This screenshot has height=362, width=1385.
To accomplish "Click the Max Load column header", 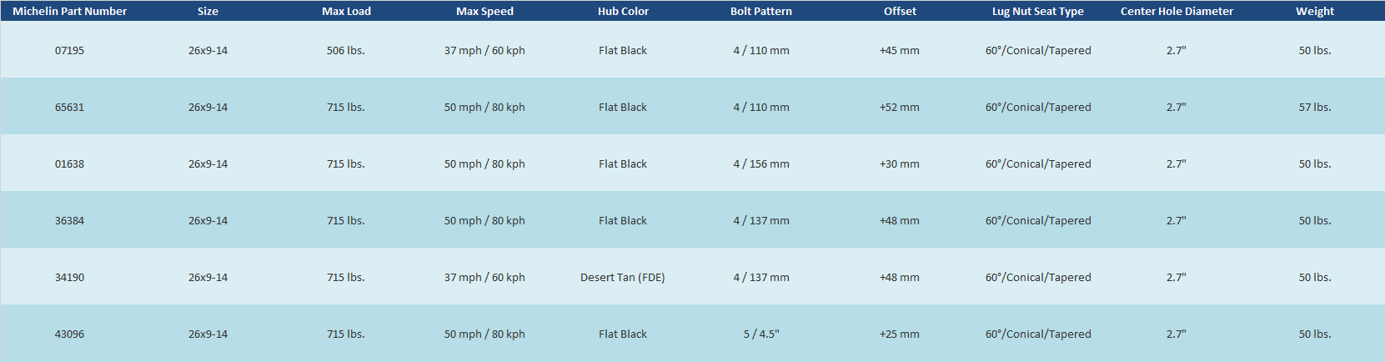I will (346, 11).
